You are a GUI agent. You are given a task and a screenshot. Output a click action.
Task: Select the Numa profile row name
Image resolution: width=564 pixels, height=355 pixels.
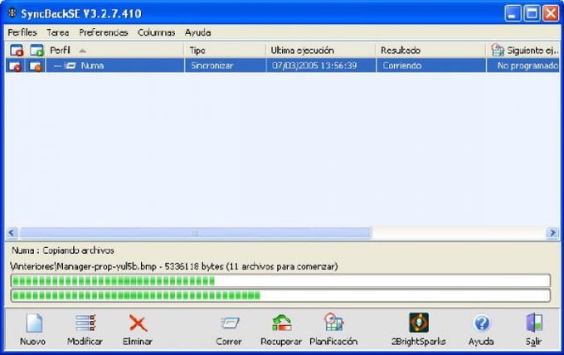(92, 66)
